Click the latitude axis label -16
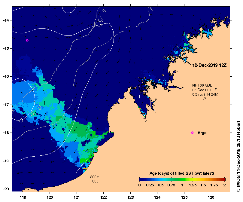Screen dimensions: 243x202 6,76
